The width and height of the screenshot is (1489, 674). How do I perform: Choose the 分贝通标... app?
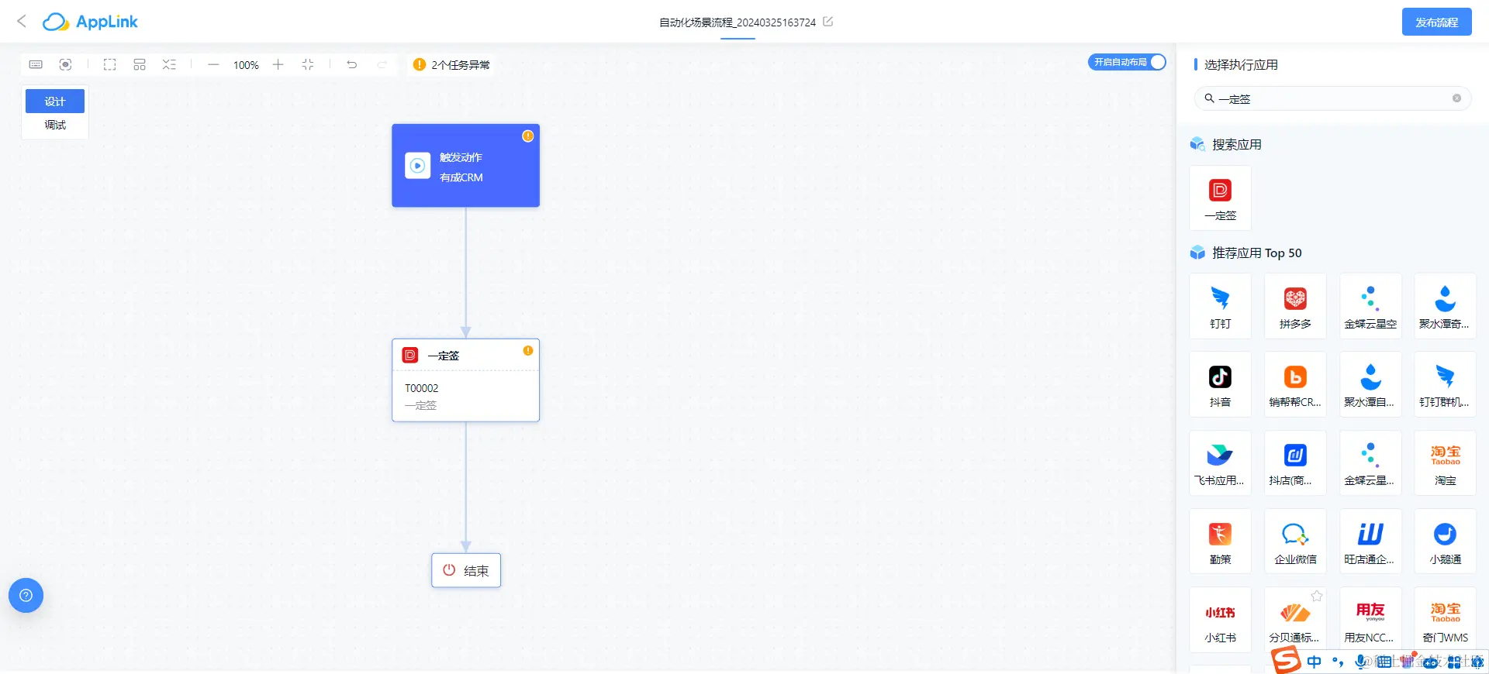1295,620
